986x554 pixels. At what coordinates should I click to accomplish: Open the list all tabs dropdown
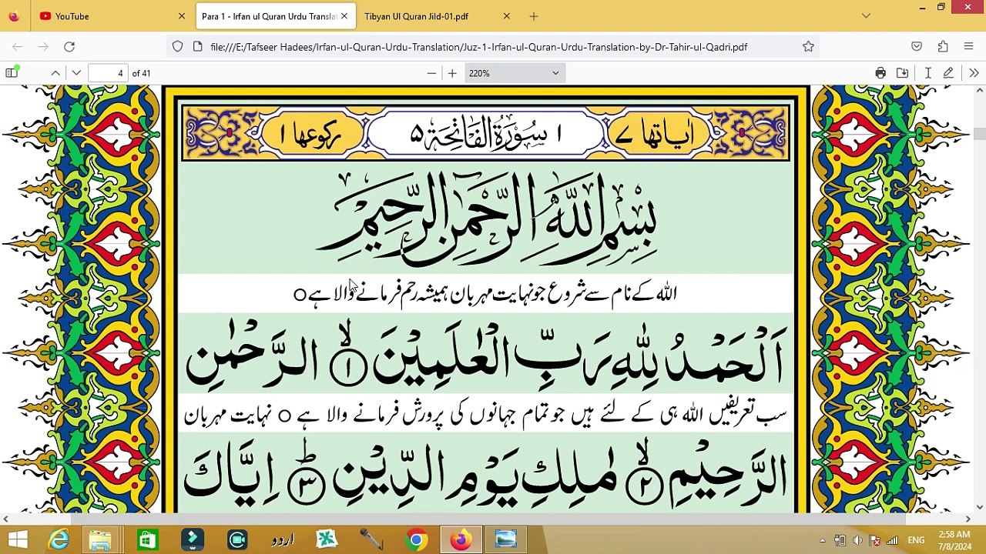pos(866,16)
